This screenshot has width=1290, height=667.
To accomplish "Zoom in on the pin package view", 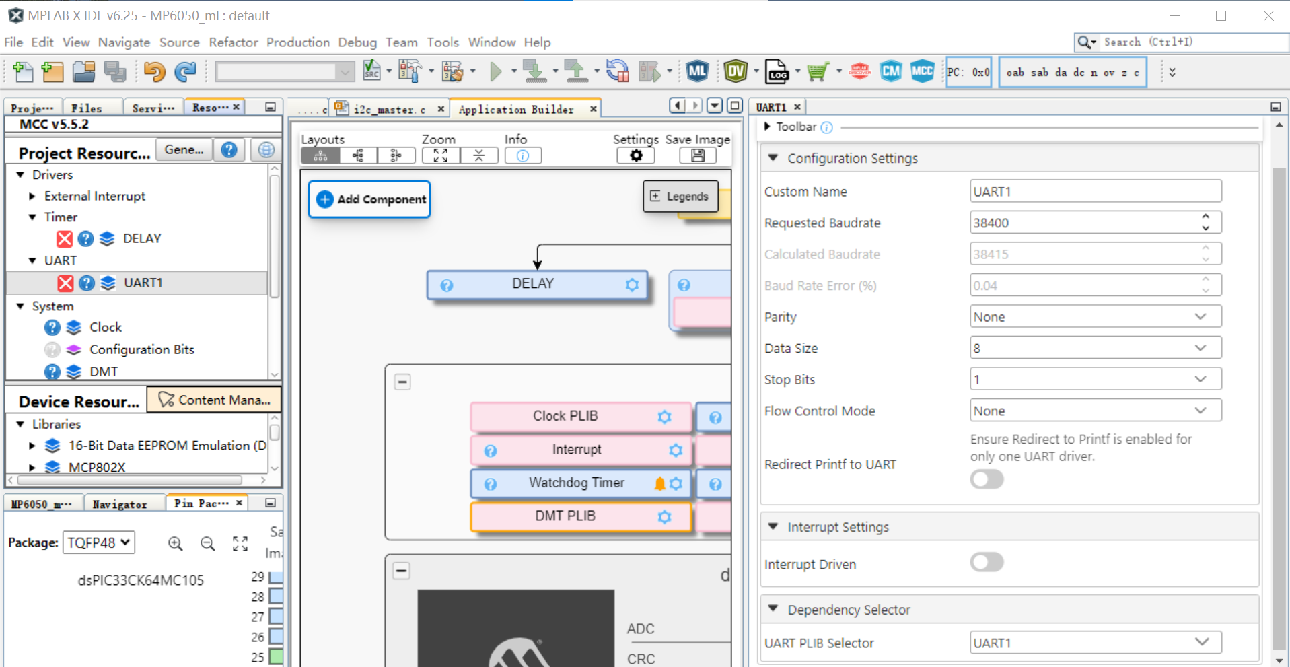I will (175, 543).
